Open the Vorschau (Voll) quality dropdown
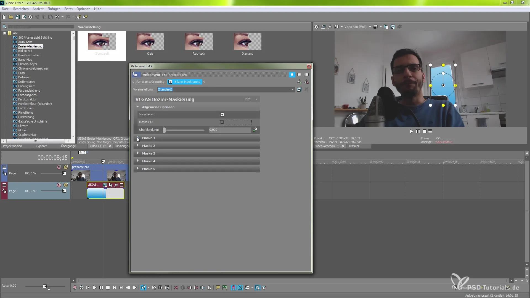 (370, 27)
